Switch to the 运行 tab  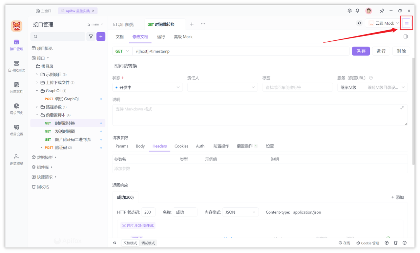click(x=161, y=37)
